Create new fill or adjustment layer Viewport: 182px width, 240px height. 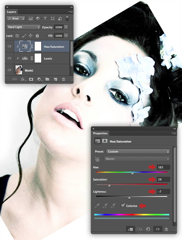[x=39, y=79]
